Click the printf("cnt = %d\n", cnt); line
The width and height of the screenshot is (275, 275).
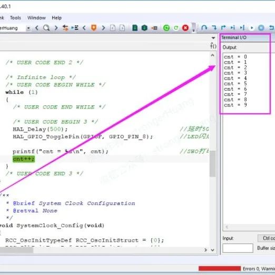click(x=61, y=151)
